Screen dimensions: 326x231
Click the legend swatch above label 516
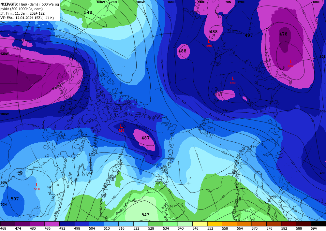[x=126, y=224]
